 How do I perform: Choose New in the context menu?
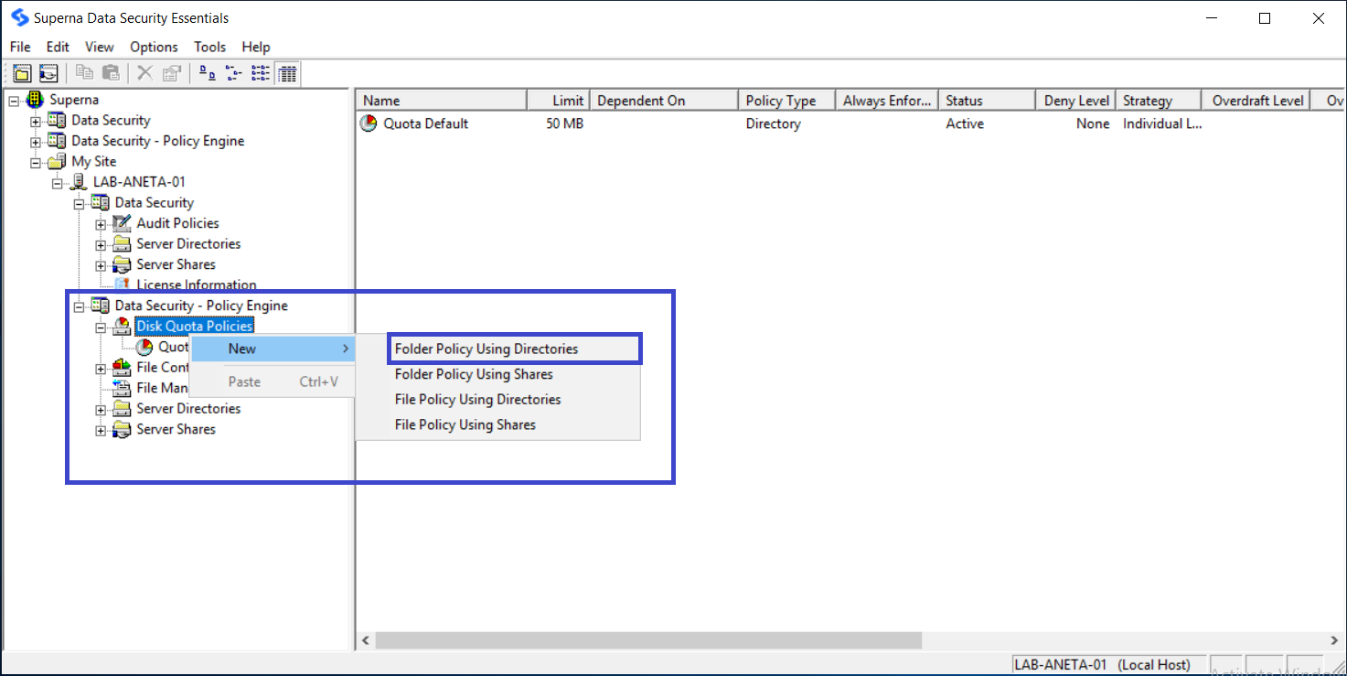coord(272,349)
